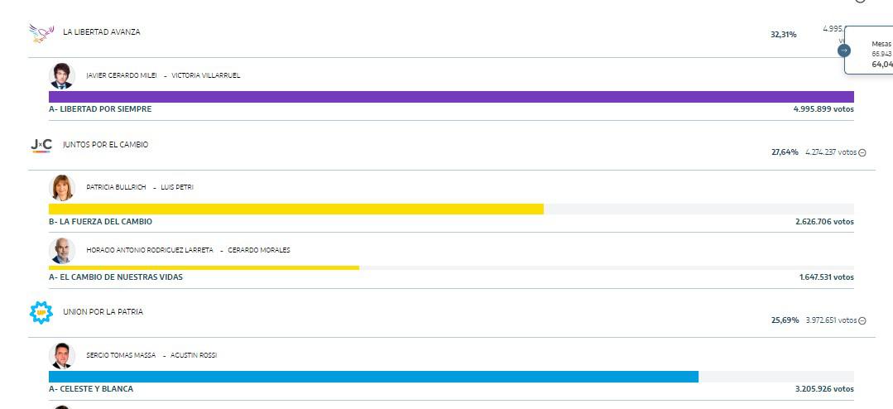Click the purple Libertad por Siempre bar
The height and width of the screenshot is (409, 893).
(x=451, y=97)
